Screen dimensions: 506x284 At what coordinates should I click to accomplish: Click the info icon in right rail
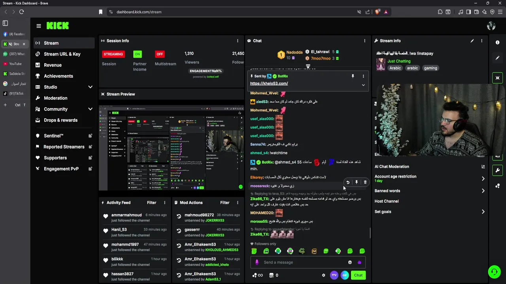point(498,42)
